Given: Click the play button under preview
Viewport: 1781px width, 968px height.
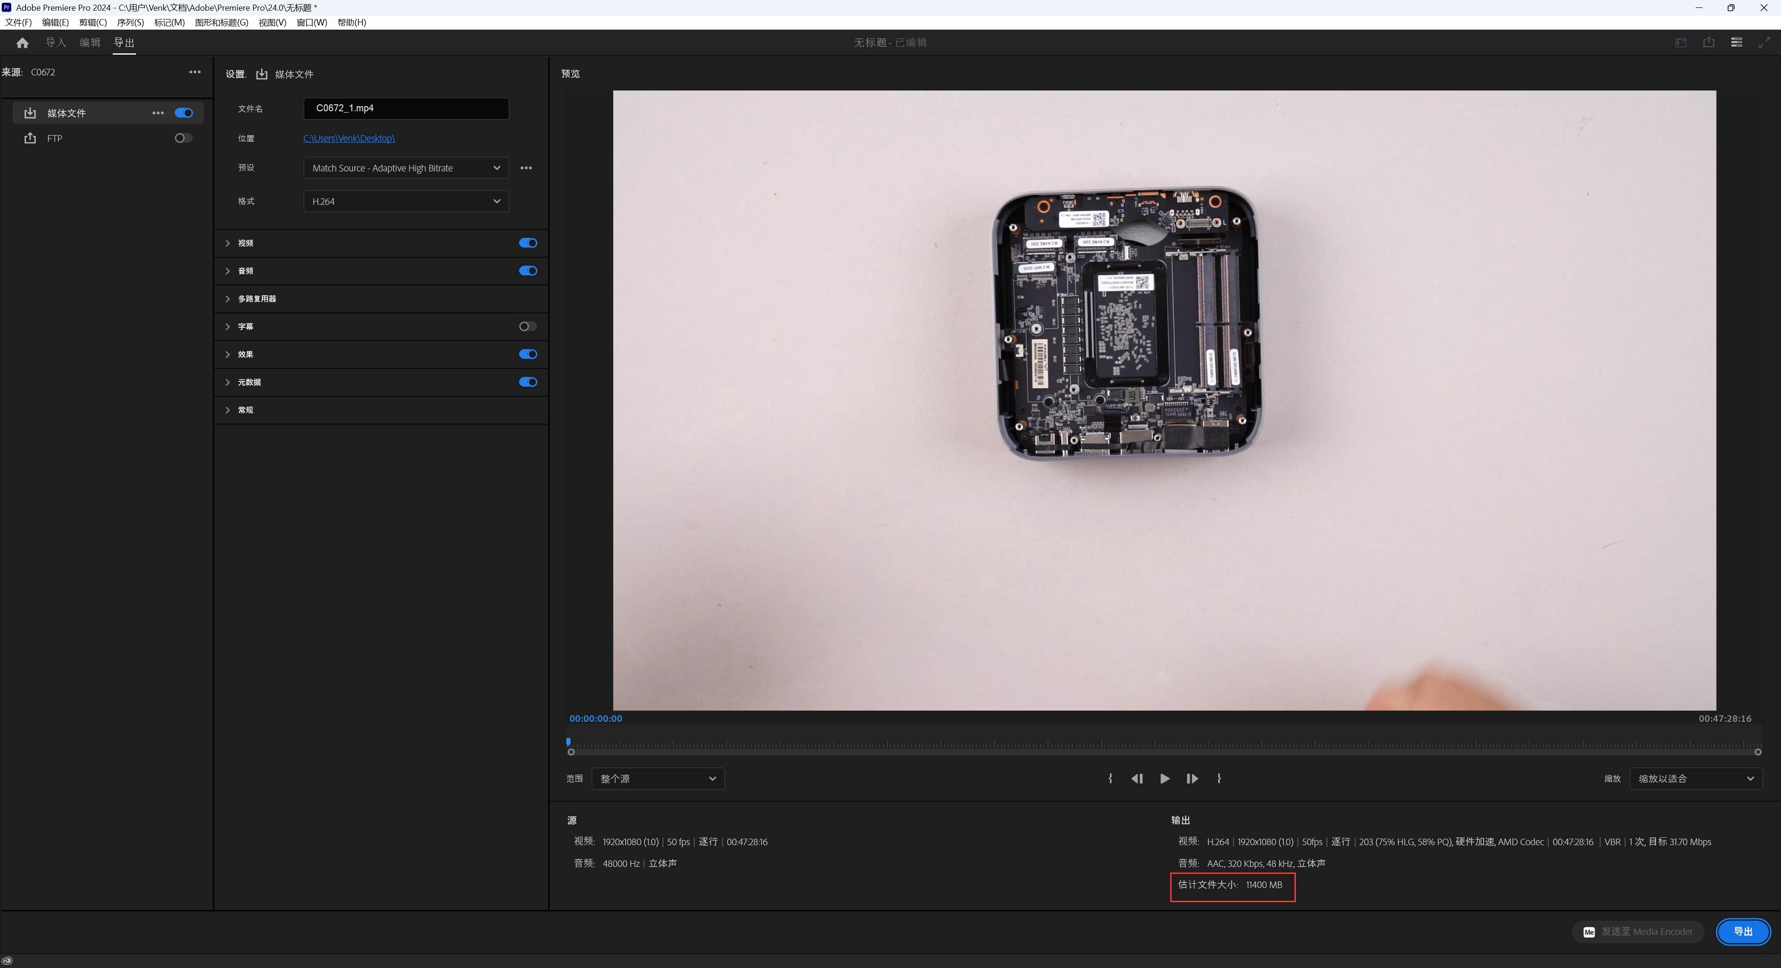Looking at the screenshot, I should [1164, 779].
